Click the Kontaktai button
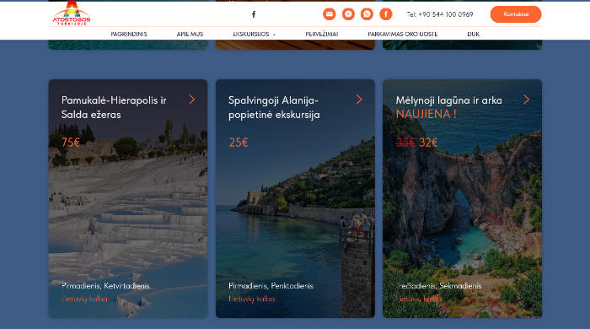 (516, 14)
